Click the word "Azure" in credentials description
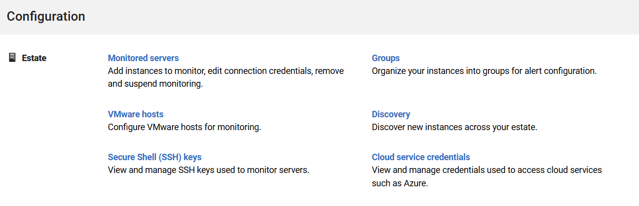This screenshot has width=639, height=206. pos(414,183)
